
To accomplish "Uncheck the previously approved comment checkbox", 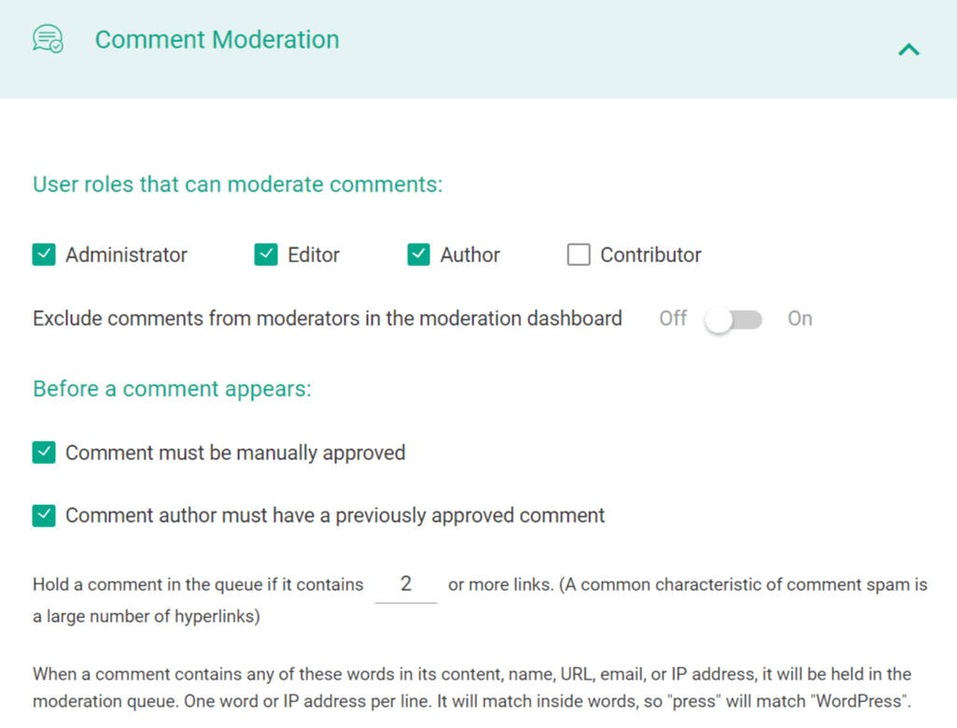I will point(44,515).
